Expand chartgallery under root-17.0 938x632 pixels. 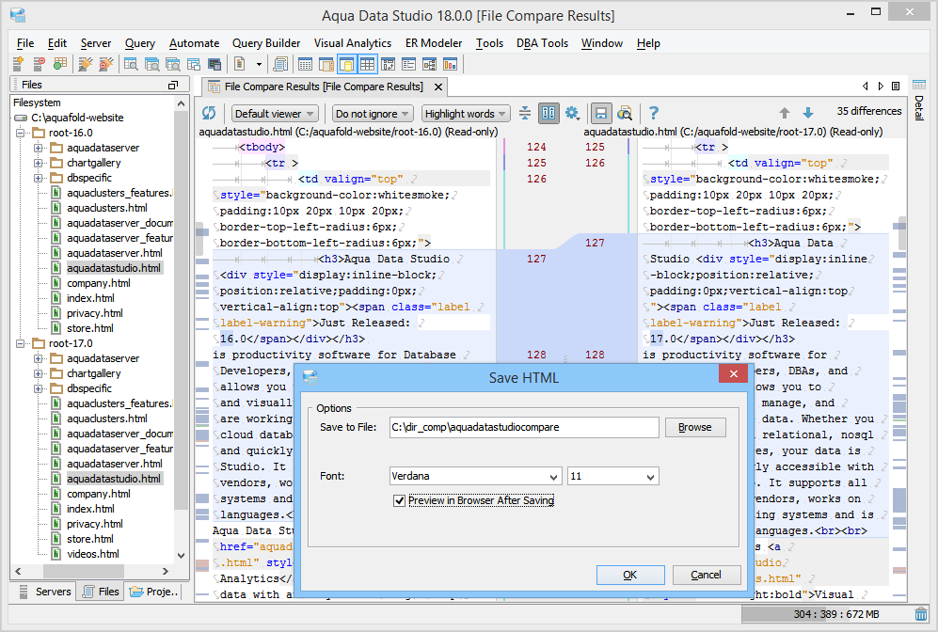[x=39, y=373]
